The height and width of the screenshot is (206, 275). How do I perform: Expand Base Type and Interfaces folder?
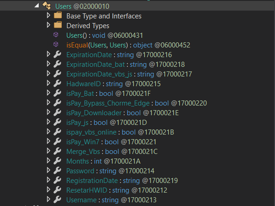[48, 15]
